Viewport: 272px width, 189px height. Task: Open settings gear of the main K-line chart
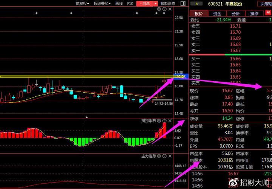[159, 9]
